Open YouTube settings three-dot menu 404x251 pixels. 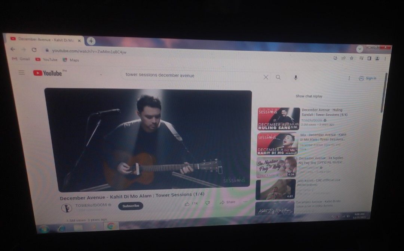349,78
